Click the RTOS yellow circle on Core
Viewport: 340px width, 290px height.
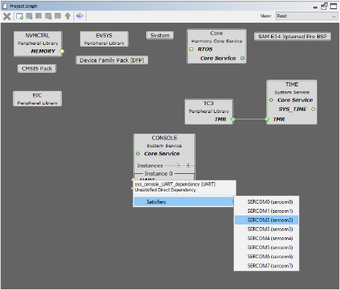coord(191,49)
